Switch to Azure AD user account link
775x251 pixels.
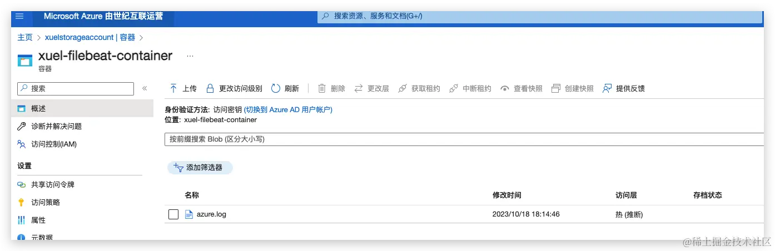click(288, 110)
